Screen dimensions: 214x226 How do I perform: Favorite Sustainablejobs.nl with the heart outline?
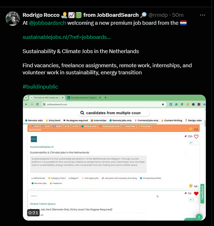196,136
